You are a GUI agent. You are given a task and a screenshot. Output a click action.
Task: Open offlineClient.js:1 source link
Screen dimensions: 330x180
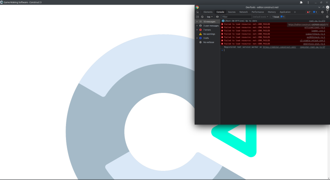point(315,27)
